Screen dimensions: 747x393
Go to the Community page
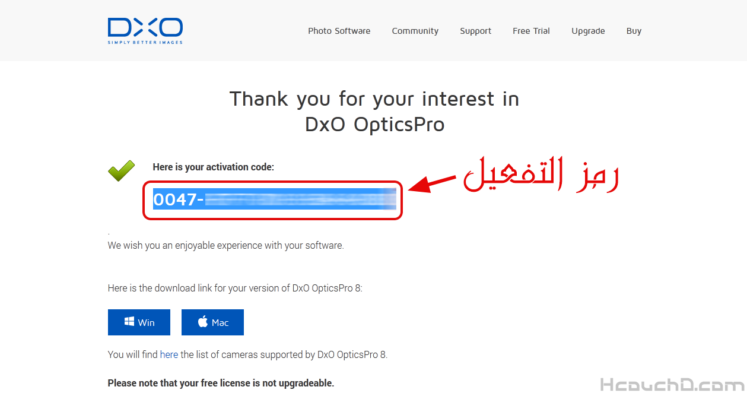tap(415, 31)
